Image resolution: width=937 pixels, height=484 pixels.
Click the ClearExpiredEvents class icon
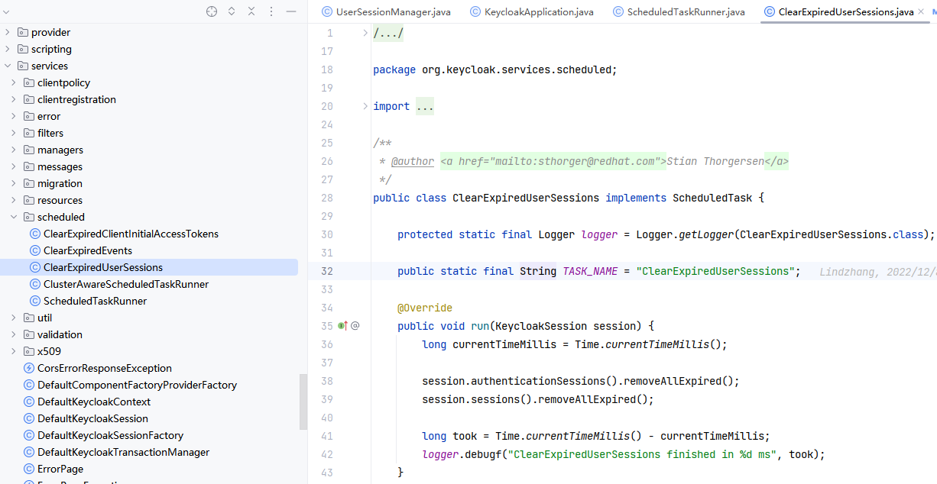coord(35,250)
